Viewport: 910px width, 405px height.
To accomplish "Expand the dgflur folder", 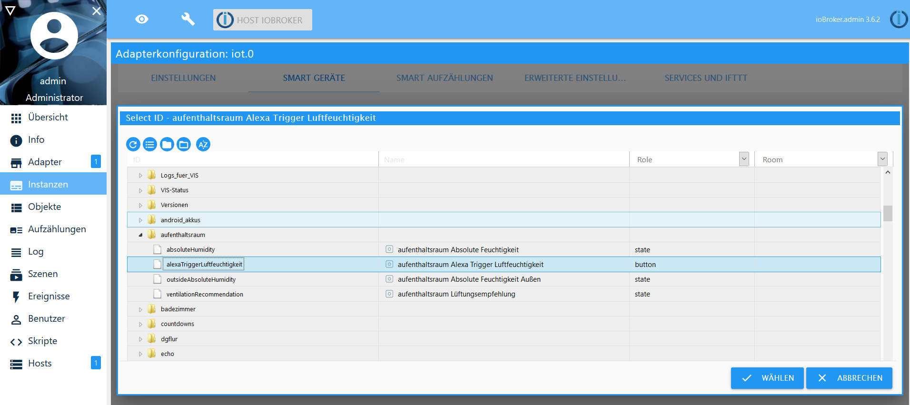I will point(140,339).
